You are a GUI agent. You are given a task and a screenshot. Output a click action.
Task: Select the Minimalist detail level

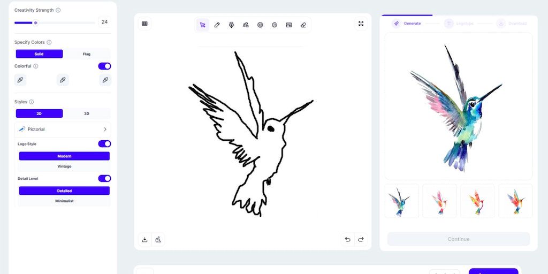64,201
